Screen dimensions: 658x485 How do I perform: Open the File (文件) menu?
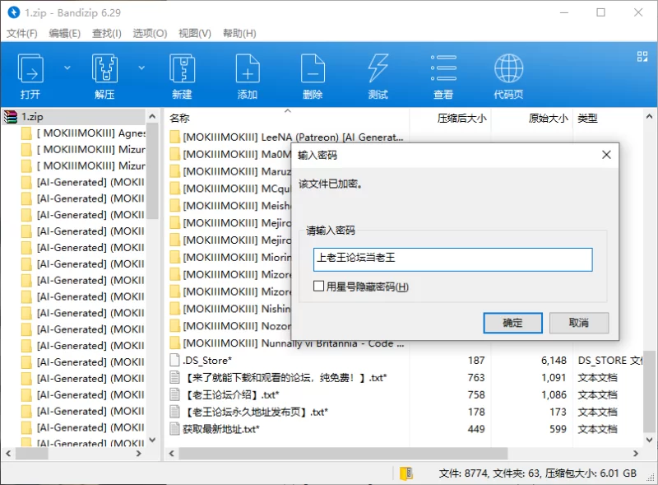pyautogui.click(x=22, y=33)
